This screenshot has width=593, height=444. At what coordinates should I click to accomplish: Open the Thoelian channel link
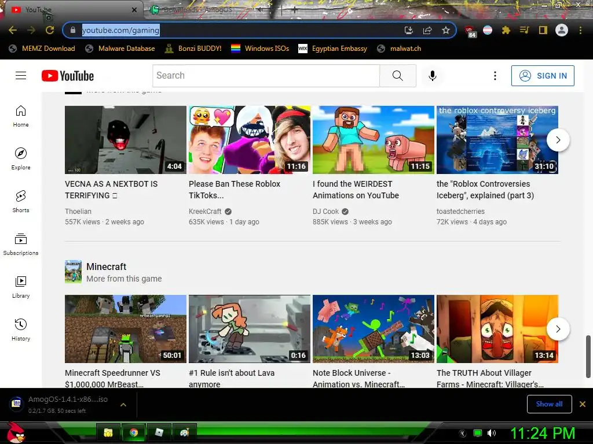point(78,212)
